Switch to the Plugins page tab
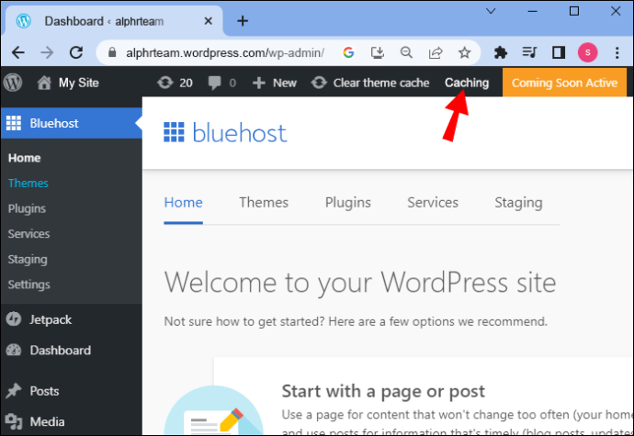The image size is (634, 436). (x=347, y=203)
